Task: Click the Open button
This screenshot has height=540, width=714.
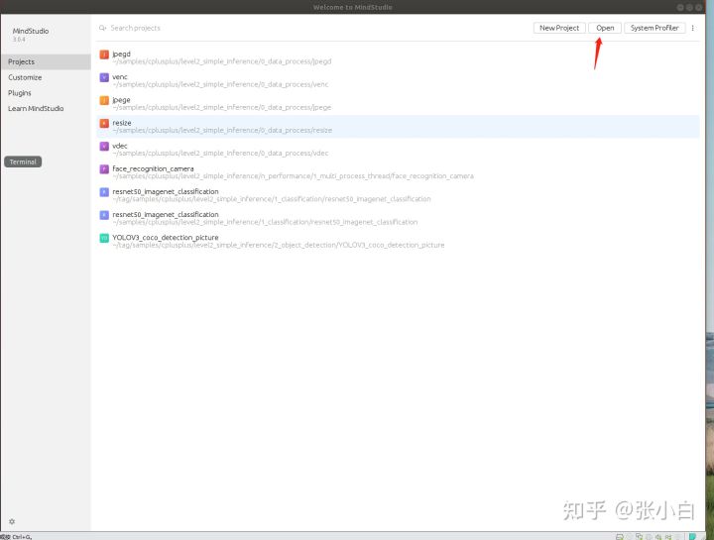Action: (x=605, y=28)
